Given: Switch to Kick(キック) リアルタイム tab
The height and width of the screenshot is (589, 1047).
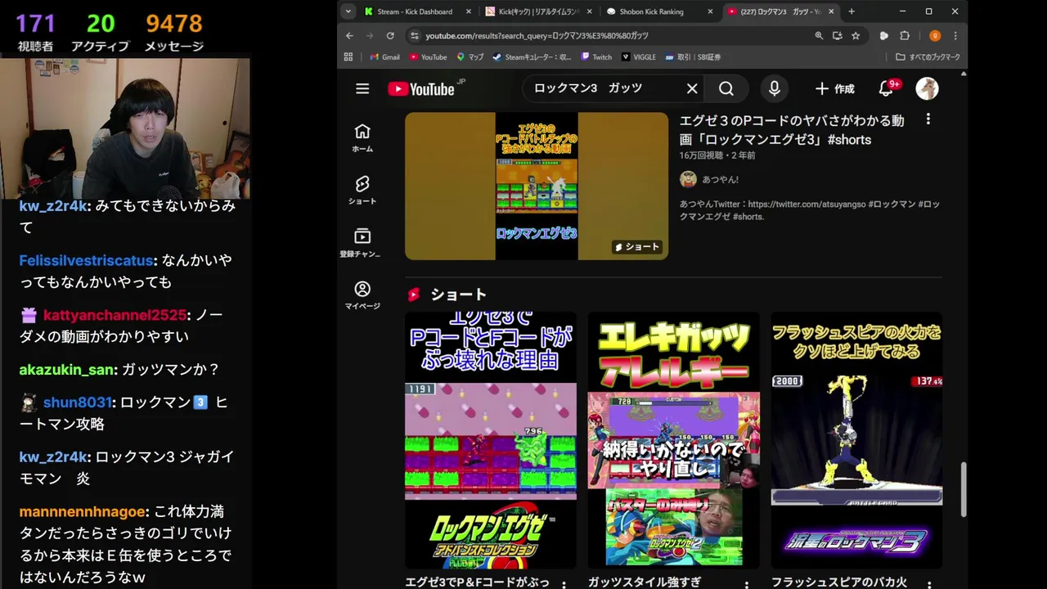Looking at the screenshot, I should pyautogui.click(x=538, y=11).
